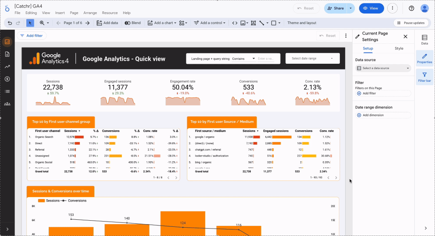
Task: Open the help question mark icon
Action: (411, 8)
